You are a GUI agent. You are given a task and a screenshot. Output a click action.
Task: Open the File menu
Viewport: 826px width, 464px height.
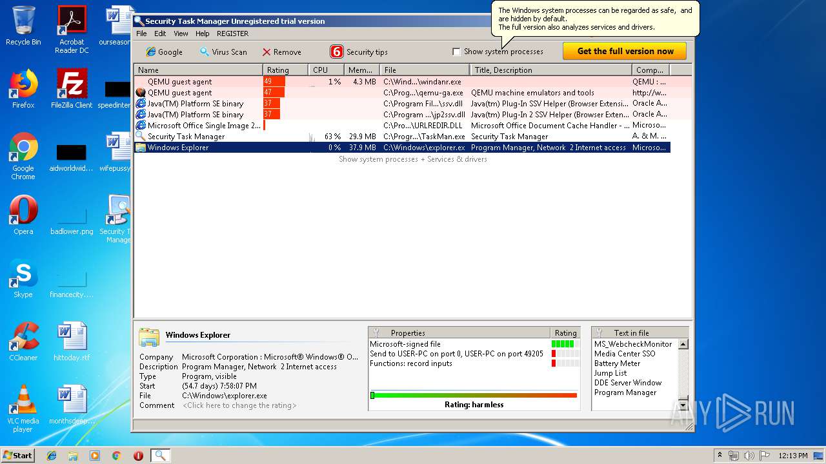[141, 34]
